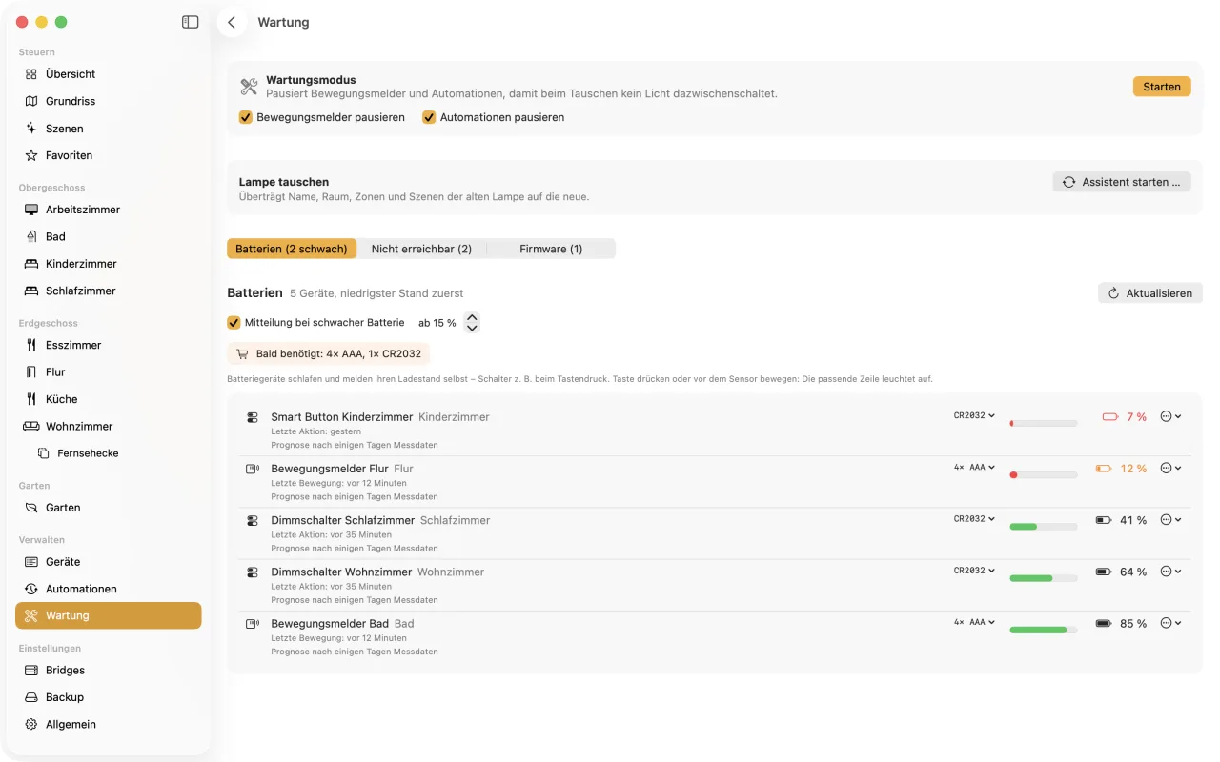The height and width of the screenshot is (762, 1220).
Task: Click the shopping cart icon in Bald benötigt
Action: (x=242, y=354)
